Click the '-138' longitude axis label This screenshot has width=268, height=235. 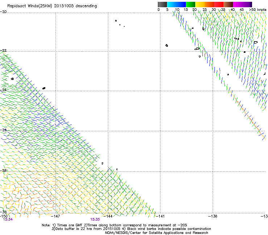coord(213,216)
